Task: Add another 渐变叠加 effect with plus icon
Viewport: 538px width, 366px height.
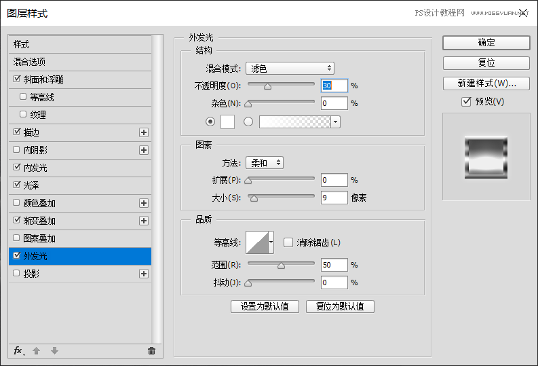Action: (143, 221)
